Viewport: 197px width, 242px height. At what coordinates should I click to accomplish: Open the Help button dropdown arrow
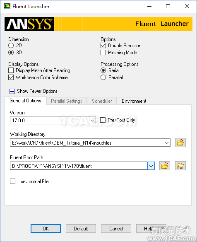[162, 228]
